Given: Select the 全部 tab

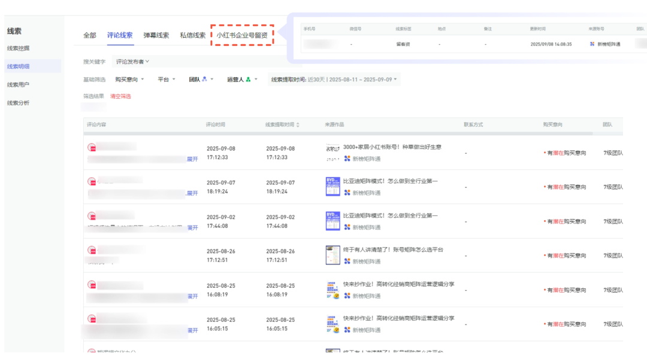Looking at the screenshot, I should point(89,35).
